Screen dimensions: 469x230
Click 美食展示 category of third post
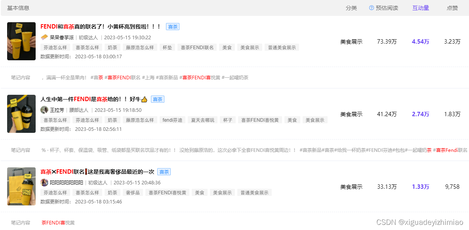tap(351, 186)
